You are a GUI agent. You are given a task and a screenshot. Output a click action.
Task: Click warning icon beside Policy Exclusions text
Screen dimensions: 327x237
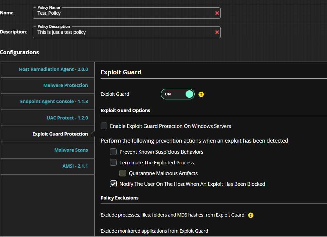click(x=251, y=215)
